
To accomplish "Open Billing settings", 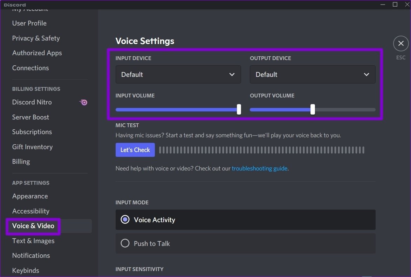I will coord(21,161).
